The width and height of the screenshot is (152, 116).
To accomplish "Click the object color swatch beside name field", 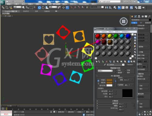I will [150, 20].
